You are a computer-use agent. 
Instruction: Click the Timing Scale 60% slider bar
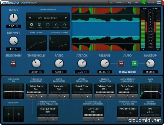pyautogui.click(x=127, y=92)
